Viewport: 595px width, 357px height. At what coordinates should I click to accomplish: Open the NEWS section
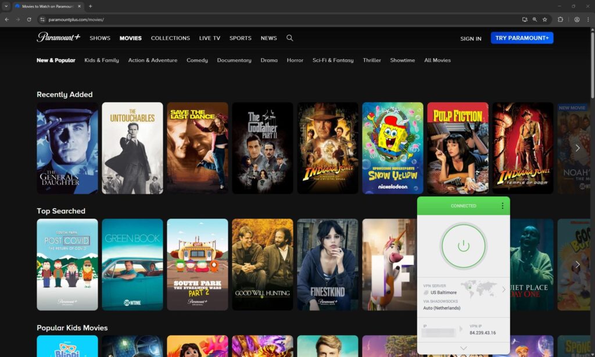point(268,38)
